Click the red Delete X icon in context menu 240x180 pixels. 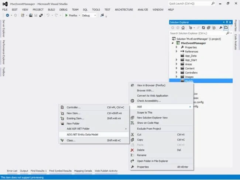point(132,150)
